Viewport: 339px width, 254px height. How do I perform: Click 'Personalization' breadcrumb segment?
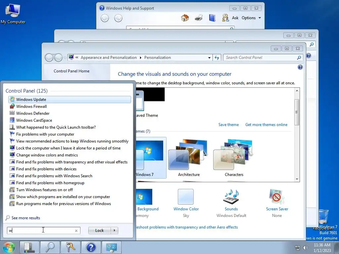coord(157,58)
